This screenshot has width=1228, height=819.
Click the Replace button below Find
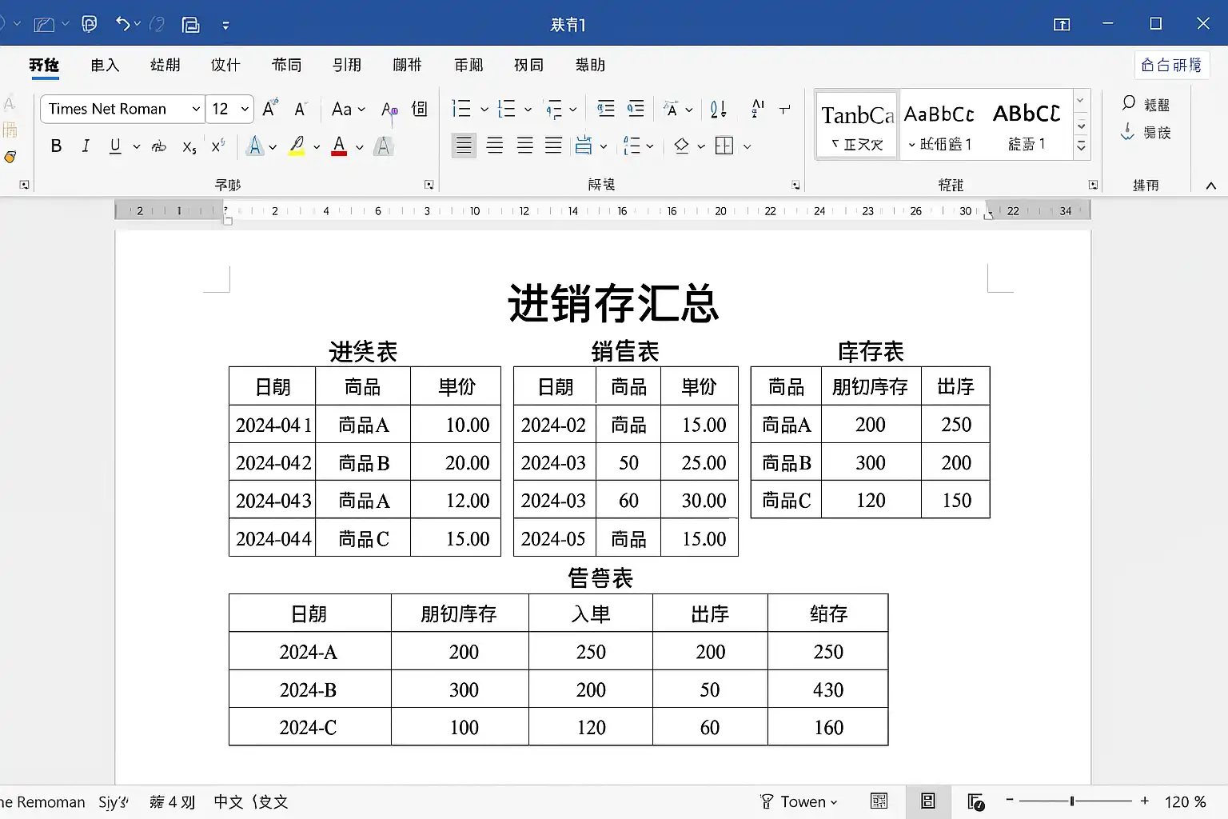coord(1146,132)
